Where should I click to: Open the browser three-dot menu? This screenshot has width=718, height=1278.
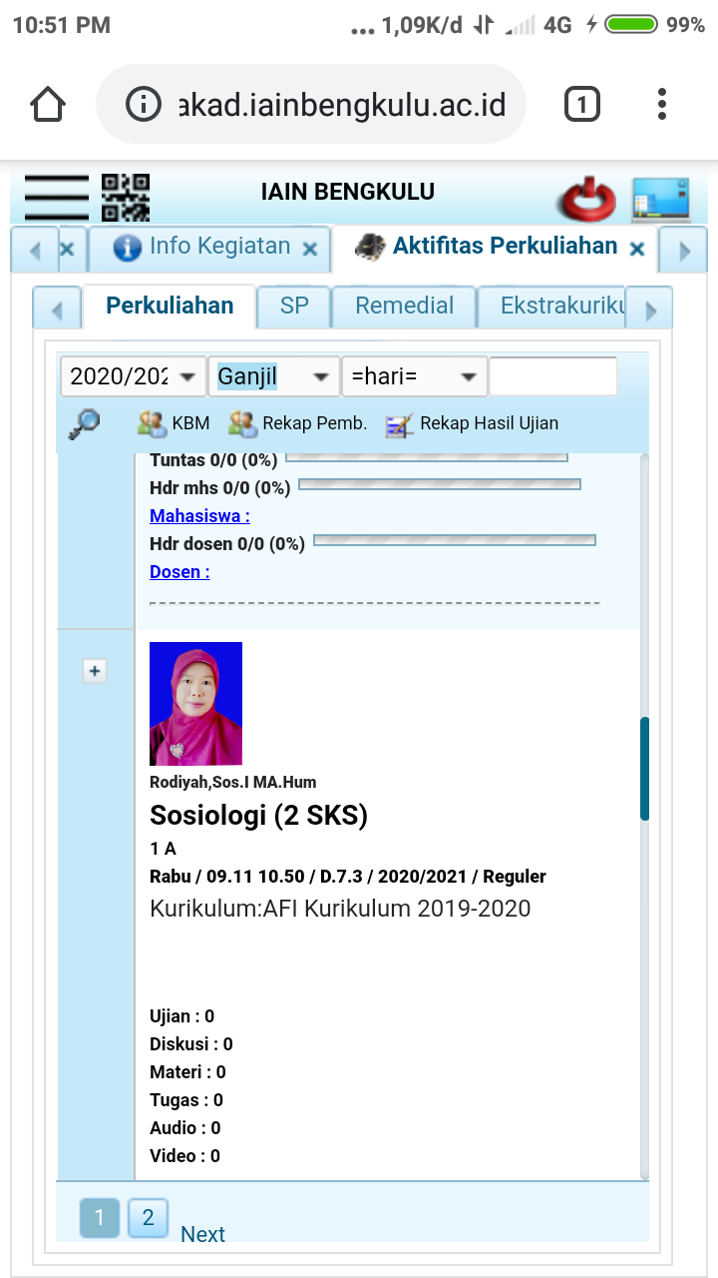click(662, 104)
